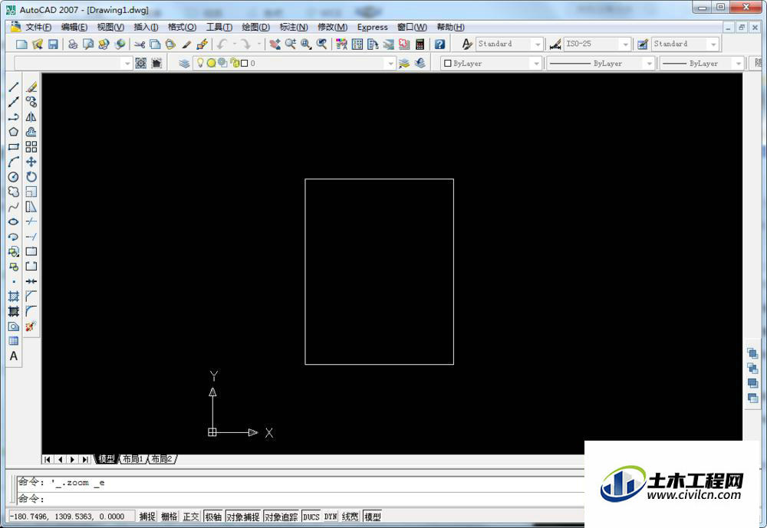Open the ISO-25 dimension style dropdown
The image size is (767, 528).
point(626,44)
